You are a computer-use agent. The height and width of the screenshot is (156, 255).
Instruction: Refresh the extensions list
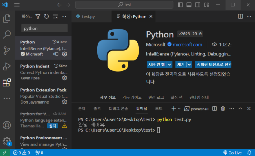[x=46, y=17]
